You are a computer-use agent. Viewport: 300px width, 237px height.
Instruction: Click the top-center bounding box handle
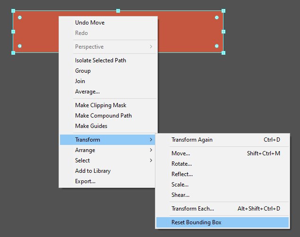click(x=118, y=11)
